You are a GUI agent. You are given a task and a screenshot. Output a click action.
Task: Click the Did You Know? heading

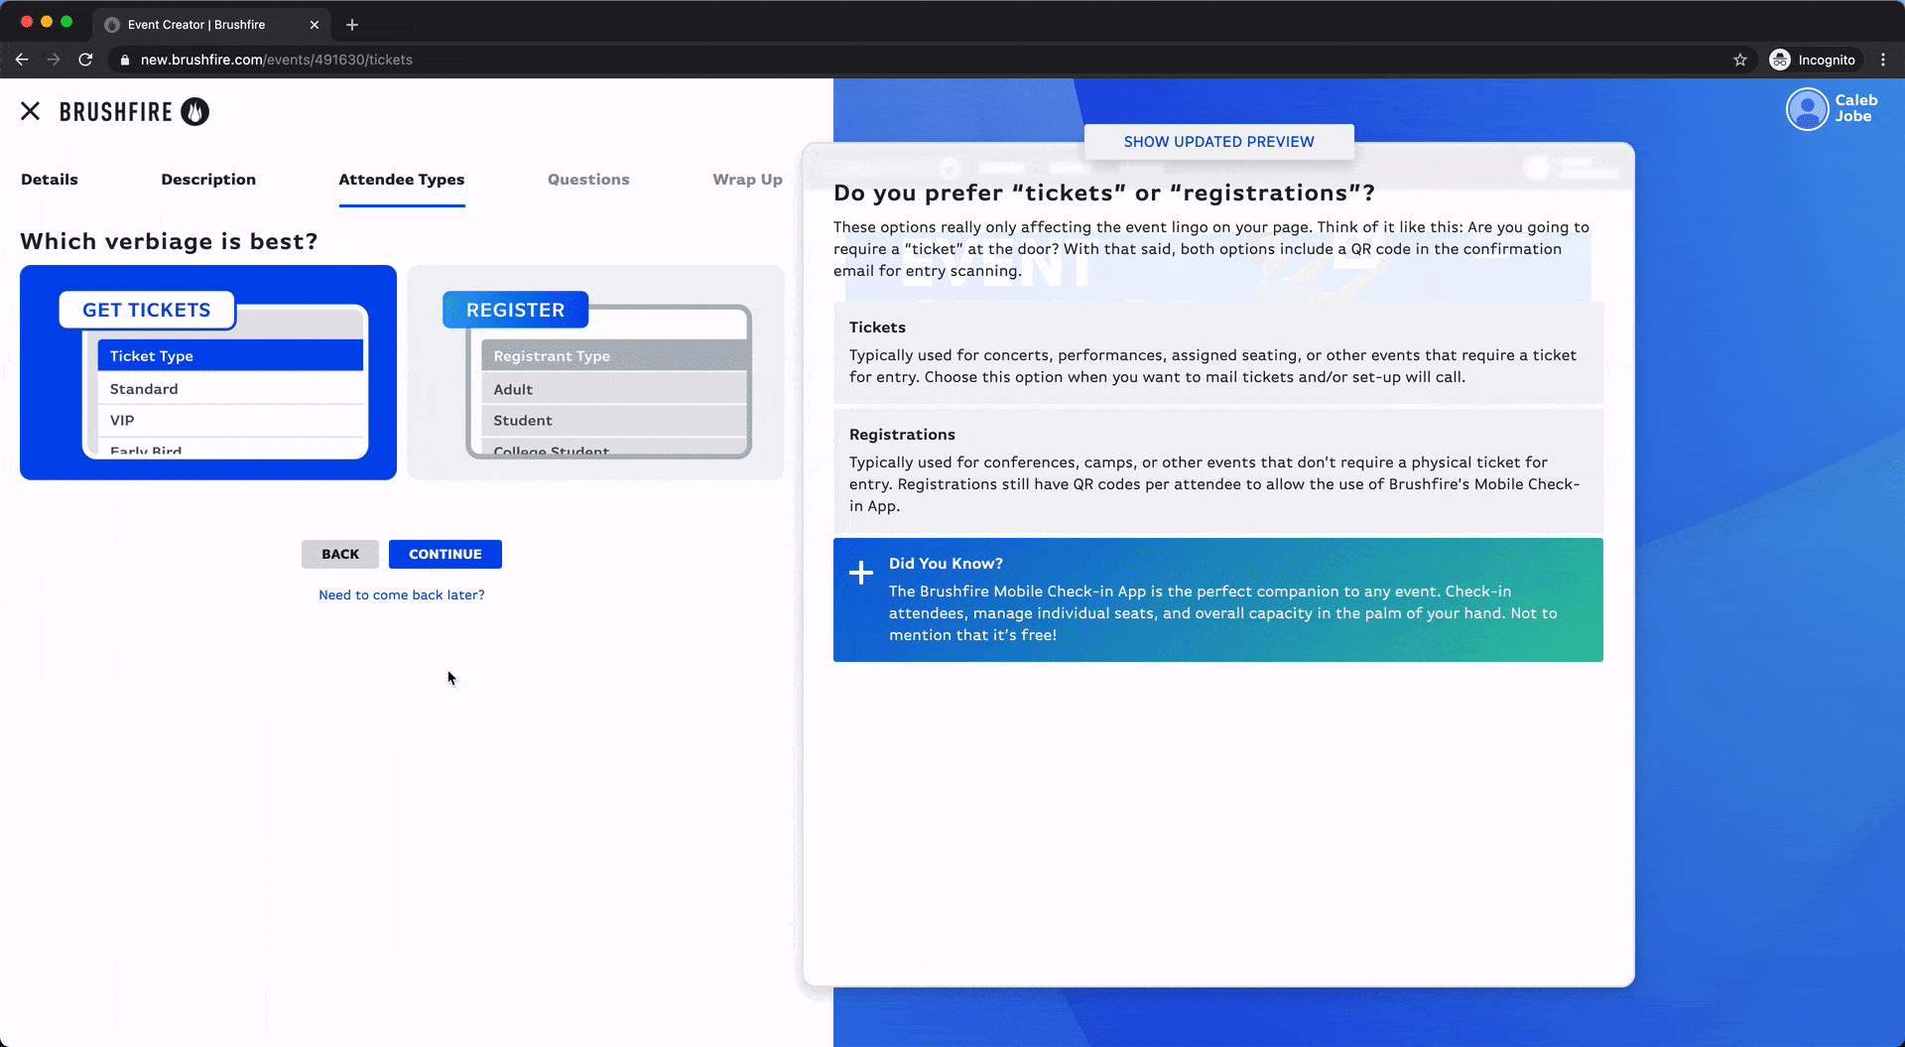point(946,564)
